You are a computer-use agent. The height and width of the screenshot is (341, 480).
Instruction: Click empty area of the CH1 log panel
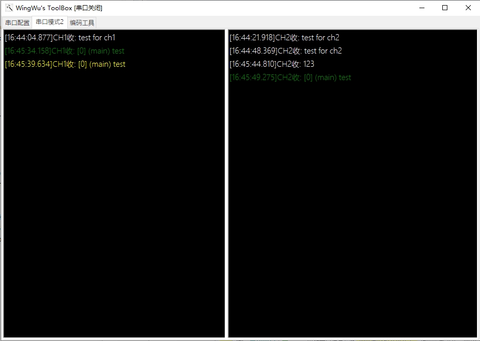[114, 204]
